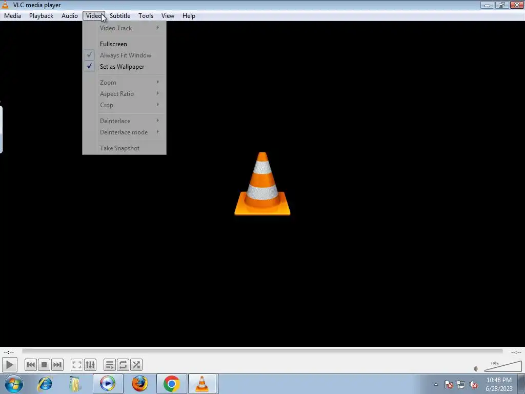Close the VLC media player window
Image resolution: width=525 pixels, height=394 pixels.
517,5
